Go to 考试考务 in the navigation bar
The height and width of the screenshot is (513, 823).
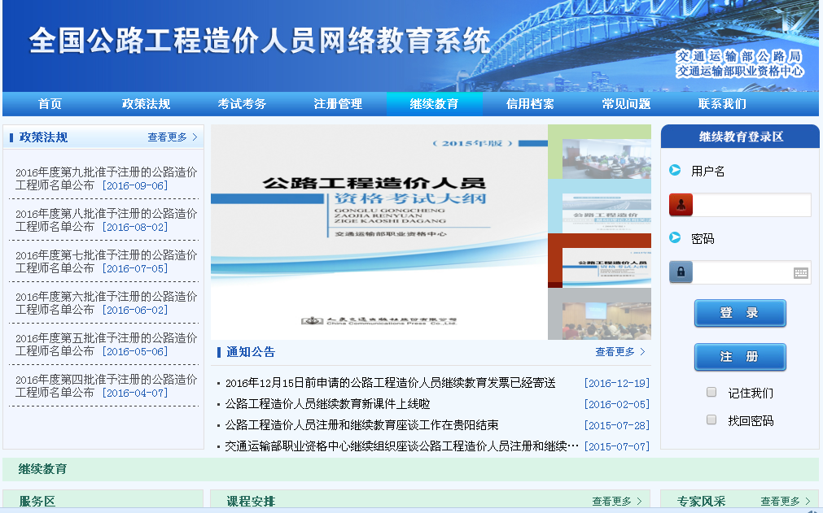(242, 104)
